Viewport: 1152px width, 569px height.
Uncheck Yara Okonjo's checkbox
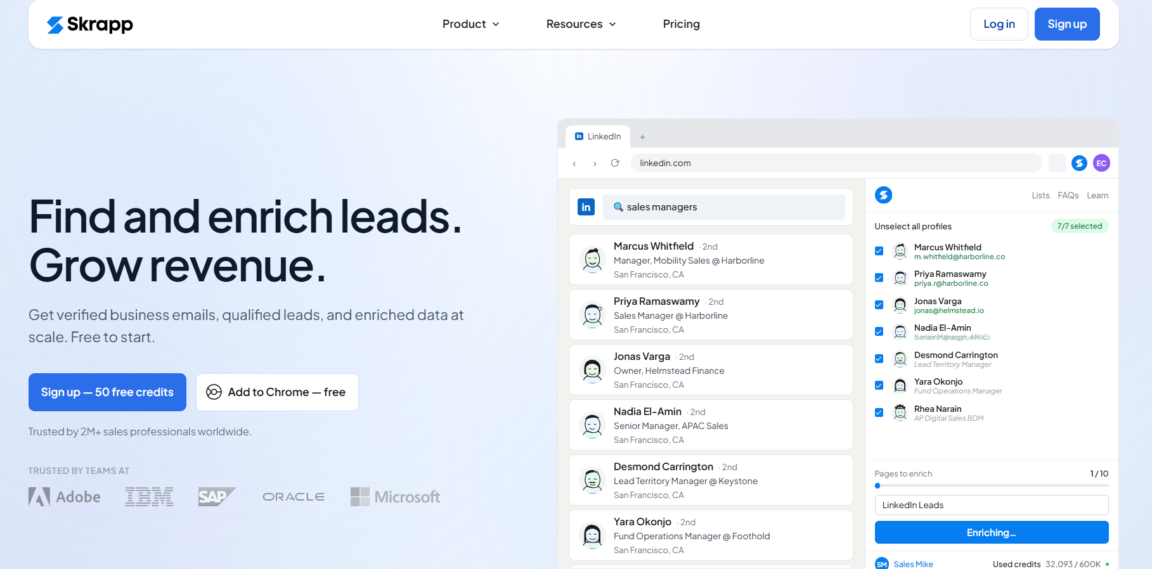(879, 385)
